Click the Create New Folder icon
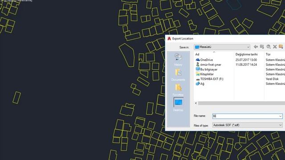285x160 pixels. (x=281, y=47)
